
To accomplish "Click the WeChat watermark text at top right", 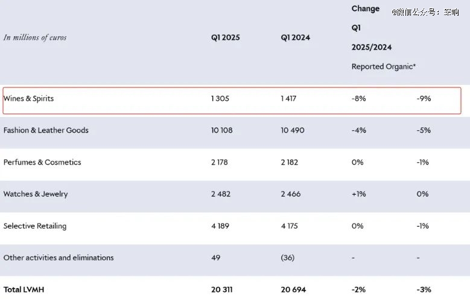I will coord(425,12).
